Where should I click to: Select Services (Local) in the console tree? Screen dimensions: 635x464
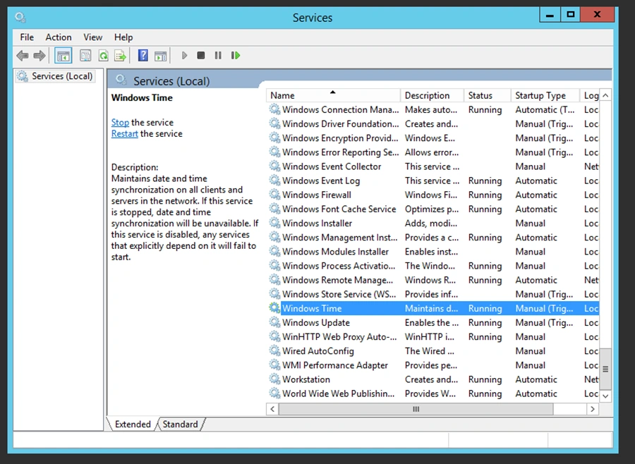pos(61,76)
